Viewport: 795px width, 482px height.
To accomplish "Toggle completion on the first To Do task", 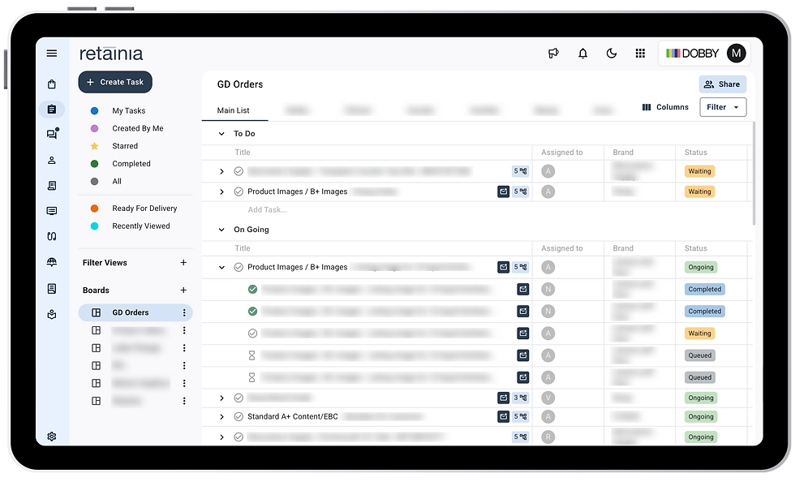I will (238, 170).
